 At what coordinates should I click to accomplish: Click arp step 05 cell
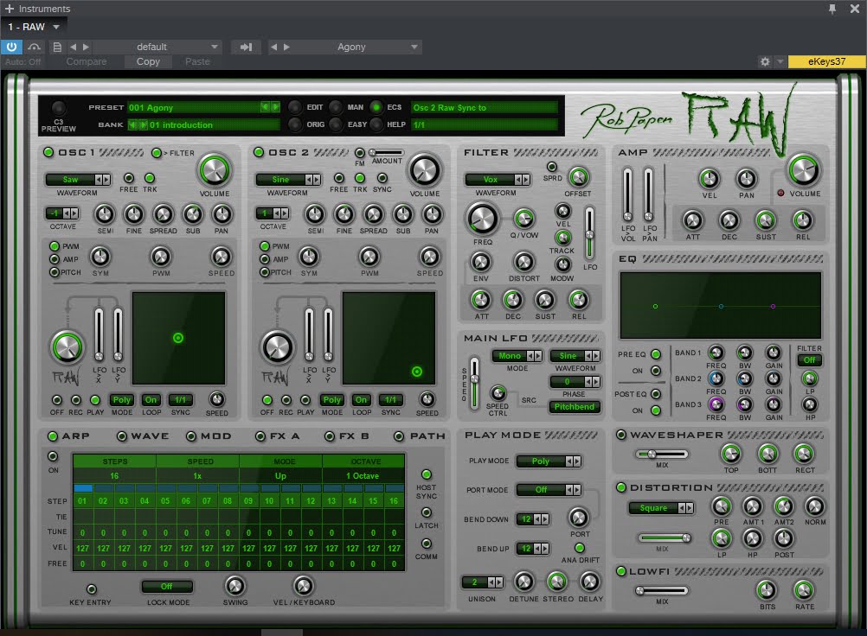pos(165,500)
